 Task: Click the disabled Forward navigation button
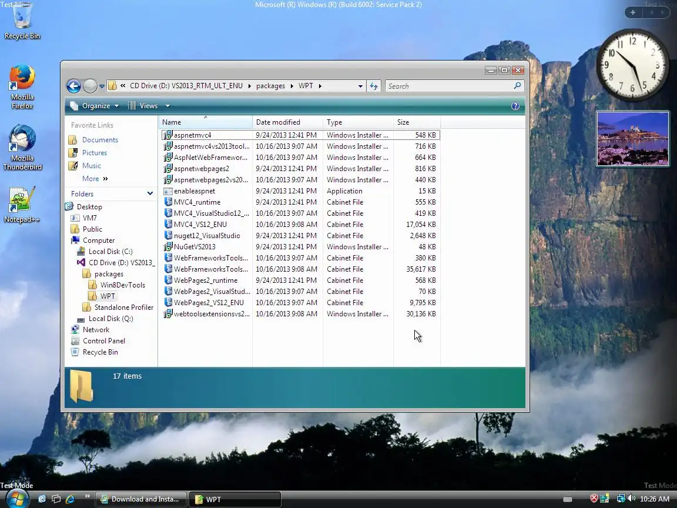click(x=90, y=86)
